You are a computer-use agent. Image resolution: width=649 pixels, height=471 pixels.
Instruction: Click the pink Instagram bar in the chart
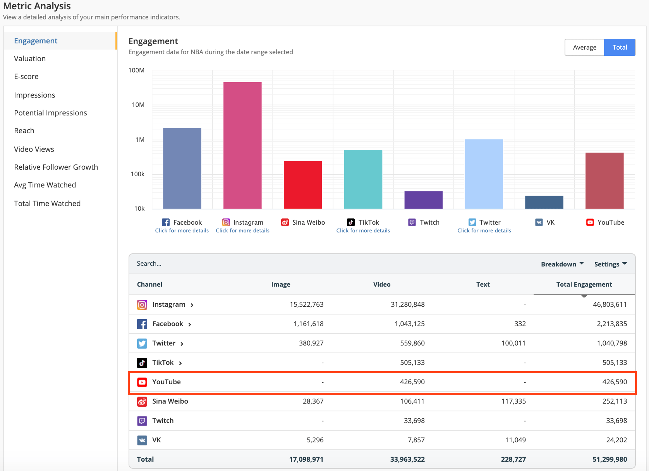click(x=242, y=145)
